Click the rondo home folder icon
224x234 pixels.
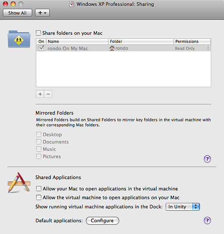pyautogui.click(x=112, y=48)
